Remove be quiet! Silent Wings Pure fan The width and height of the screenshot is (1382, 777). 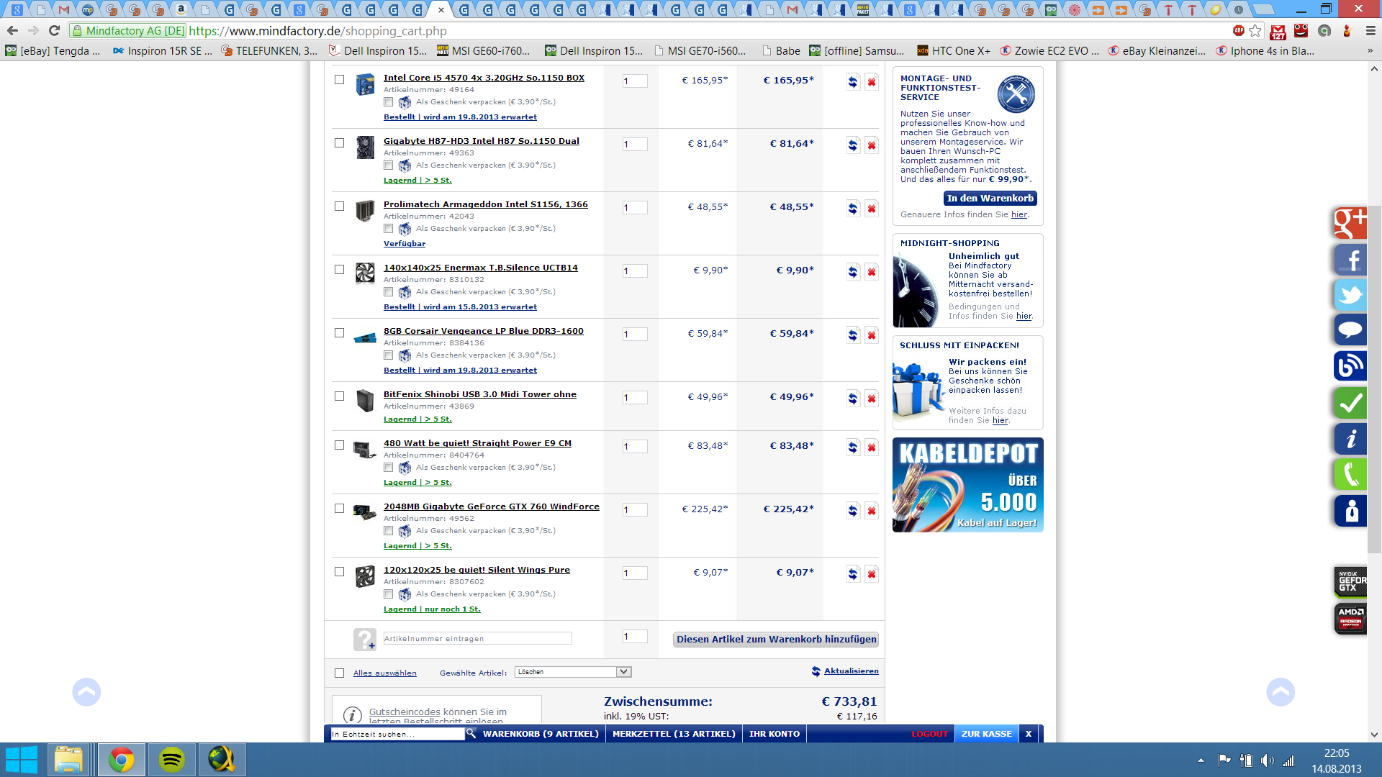pos(872,573)
